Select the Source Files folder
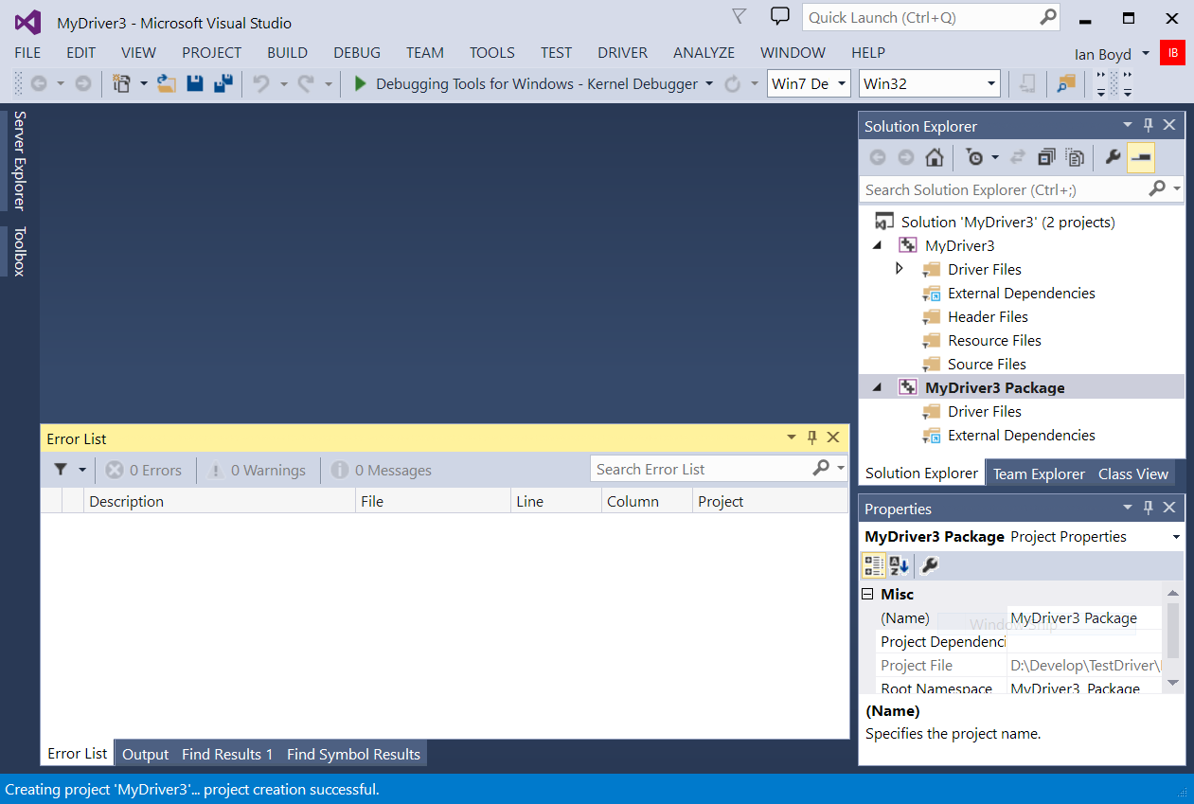This screenshot has height=804, width=1194. pyautogui.click(x=987, y=364)
